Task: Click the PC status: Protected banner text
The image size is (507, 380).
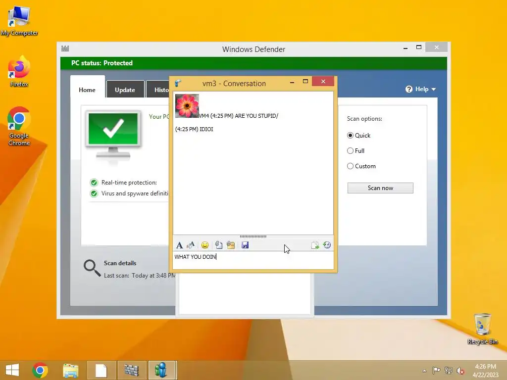Action: click(x=102, y=63)
